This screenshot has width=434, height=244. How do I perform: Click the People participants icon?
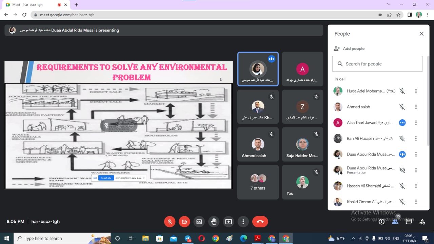[395, 222]
